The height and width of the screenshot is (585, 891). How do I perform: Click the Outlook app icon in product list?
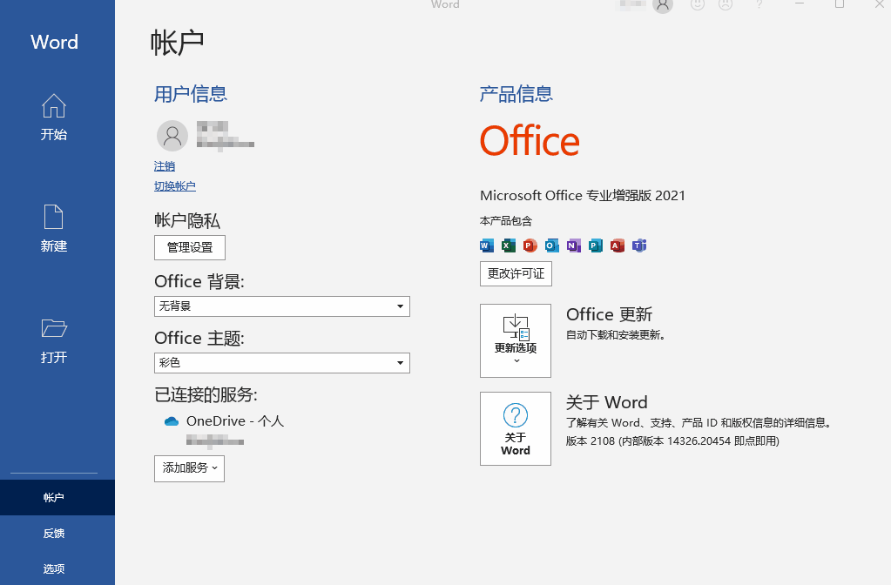tap(552, 245)
